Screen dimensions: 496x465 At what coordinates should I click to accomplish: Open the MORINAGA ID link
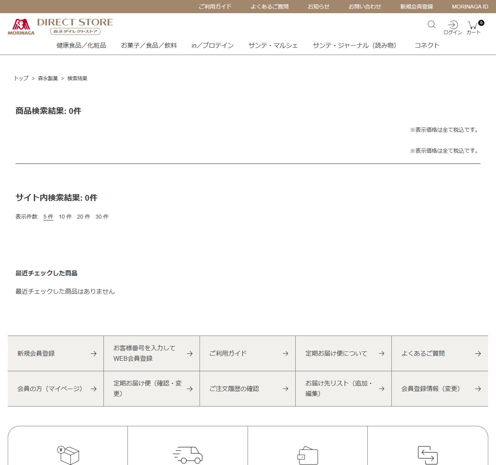pyautogui.click(x=470, y=7)
